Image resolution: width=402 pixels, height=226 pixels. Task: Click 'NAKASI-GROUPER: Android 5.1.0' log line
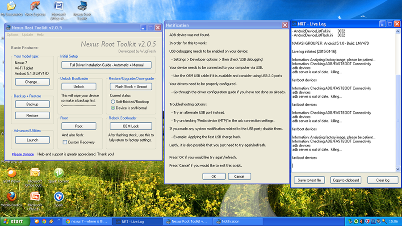click(x=331, y=44)
